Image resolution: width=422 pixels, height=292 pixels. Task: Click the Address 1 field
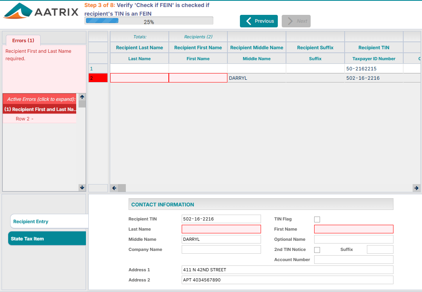click(x=288, y=270)
